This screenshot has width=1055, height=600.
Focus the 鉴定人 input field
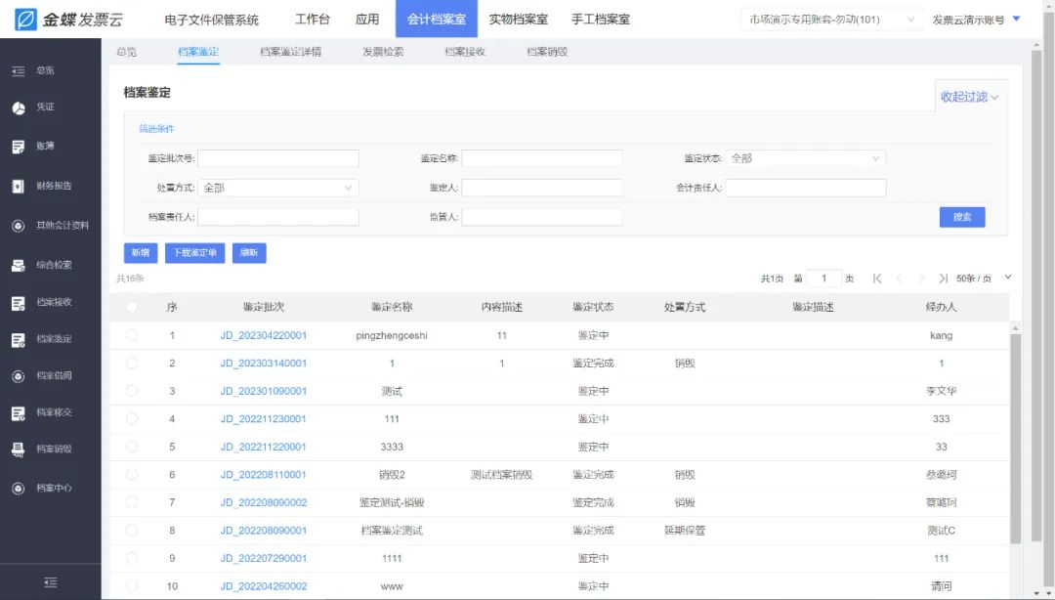point(541,188)
